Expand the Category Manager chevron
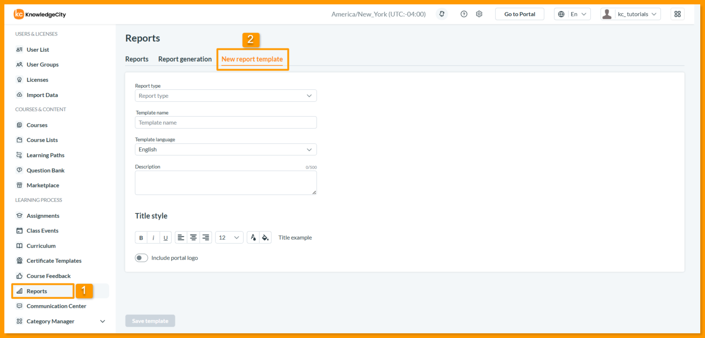This screenshot has height=338, width=705. 103,321
